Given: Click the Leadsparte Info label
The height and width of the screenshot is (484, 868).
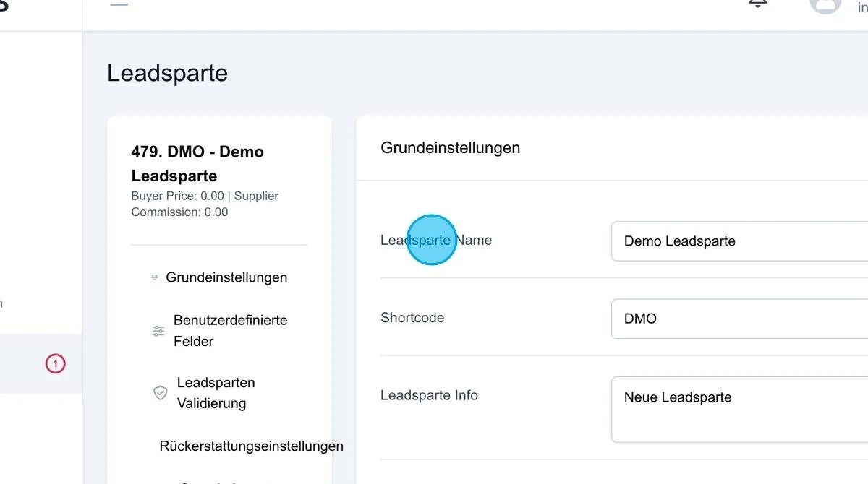Looking at the screenshot, I should click(x=429, y=395).
